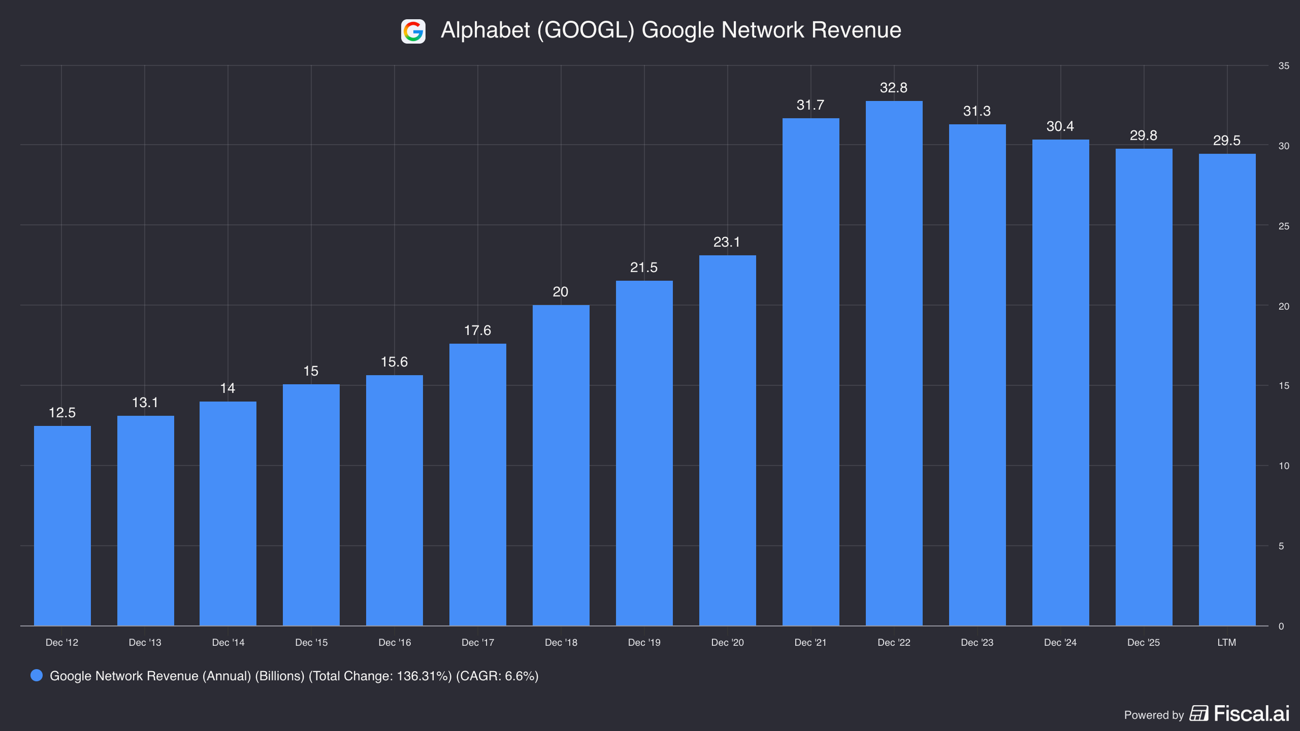Click the Dec '22 x-axis label
The image size is (1300, 731).
point(894,643)
